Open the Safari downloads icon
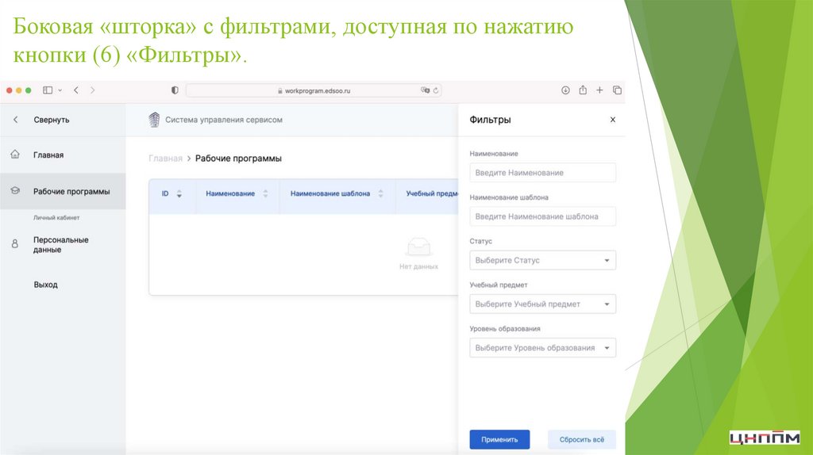Viewport: 813px width, 455px height. coord(565,90)
